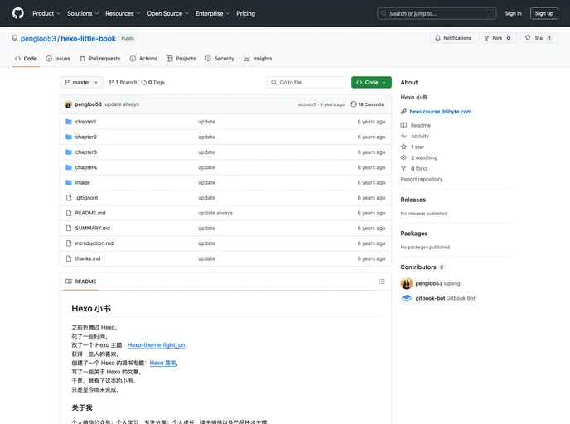The height and width of the screenshot is (424, 570).
Task: Open the Packages section heading
Action: (414, 234)
